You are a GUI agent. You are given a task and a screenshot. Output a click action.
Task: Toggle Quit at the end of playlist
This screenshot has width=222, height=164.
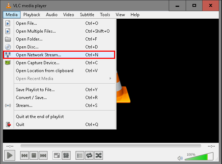point(60,117)
